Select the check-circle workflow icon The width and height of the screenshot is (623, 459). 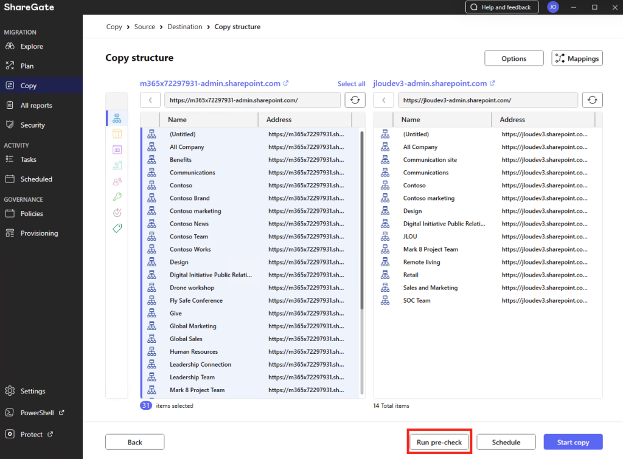coord(117,213)
